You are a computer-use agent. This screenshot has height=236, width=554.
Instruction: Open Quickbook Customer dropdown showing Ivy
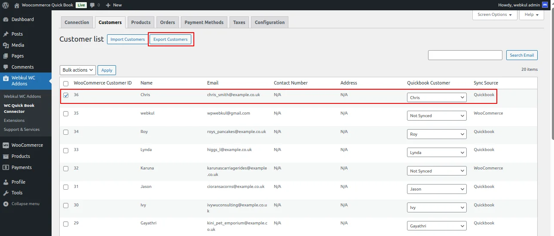click(x=437, y=207)
